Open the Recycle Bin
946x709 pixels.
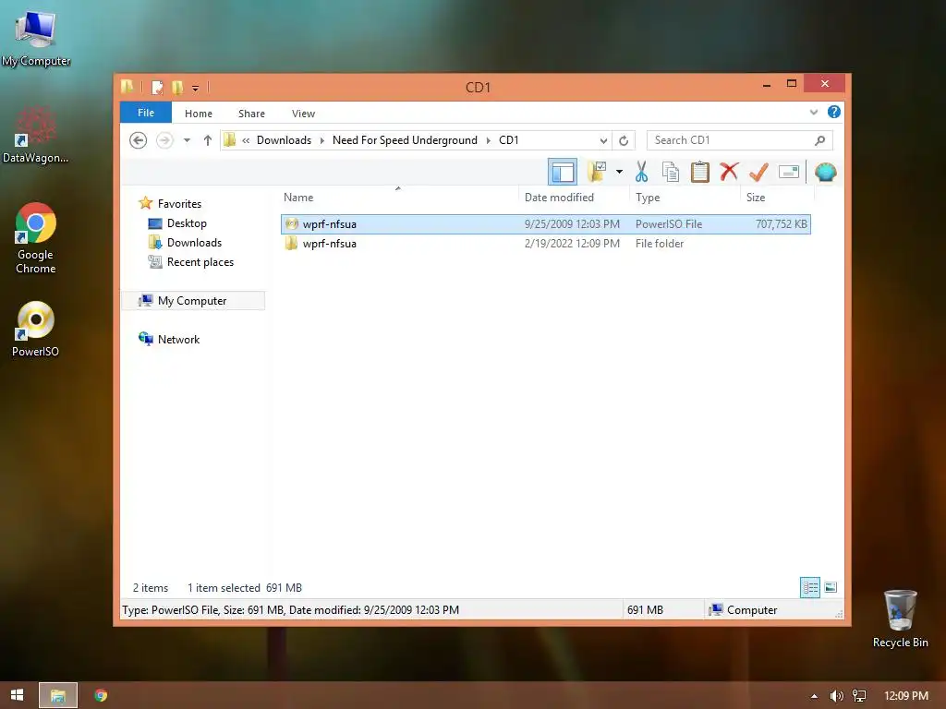pos(900,619)
